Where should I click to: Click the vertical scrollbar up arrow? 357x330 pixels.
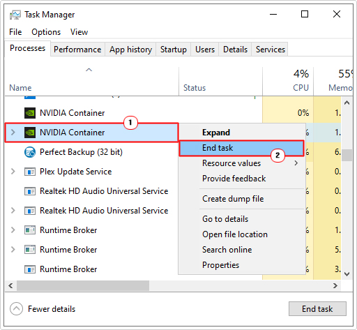tap(347, 103)
